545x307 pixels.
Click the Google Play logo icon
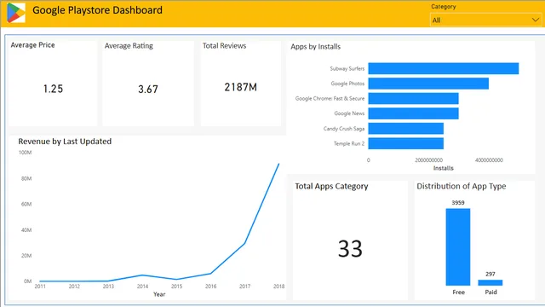(x=16, y=13)
